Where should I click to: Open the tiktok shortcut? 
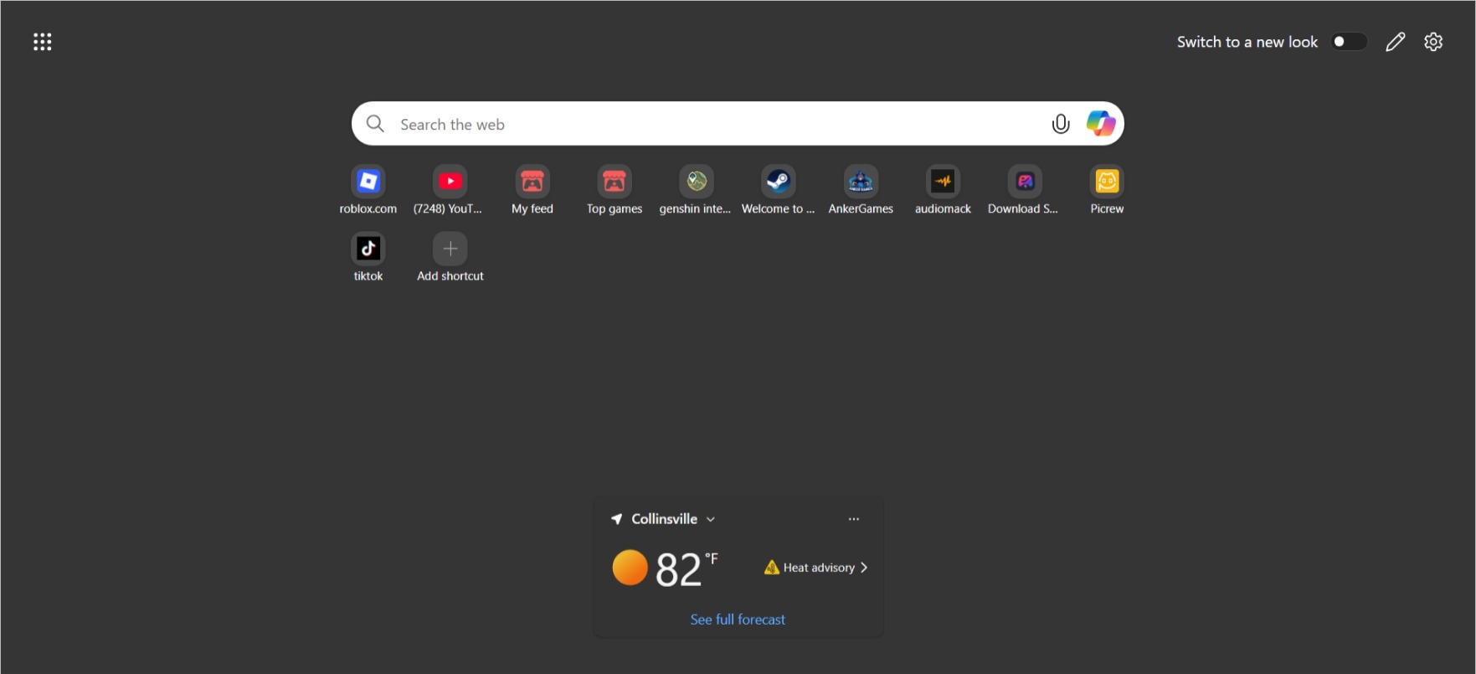click(368, 257)
